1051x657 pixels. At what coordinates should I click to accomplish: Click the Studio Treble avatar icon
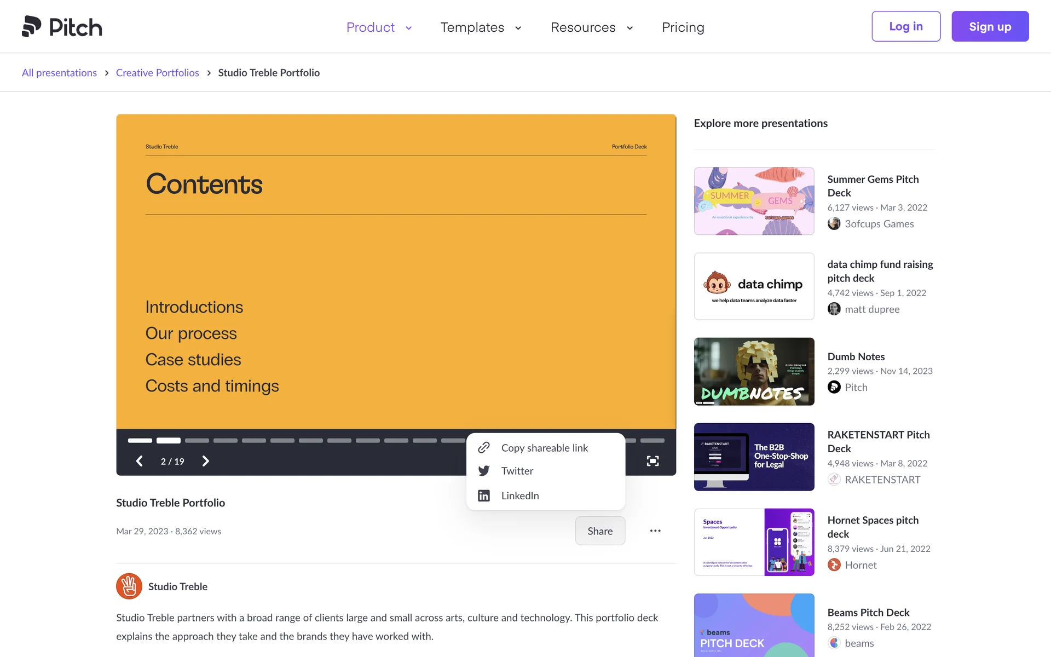[129, 586]
